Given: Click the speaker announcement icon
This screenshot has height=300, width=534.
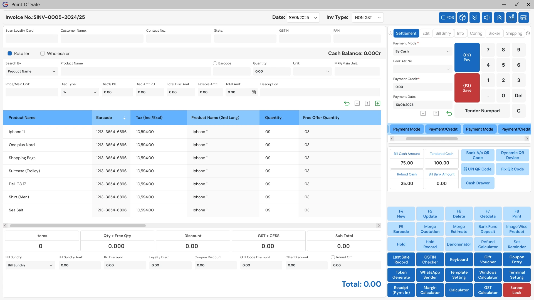Looking at the screenshot, I should point(487,17).
